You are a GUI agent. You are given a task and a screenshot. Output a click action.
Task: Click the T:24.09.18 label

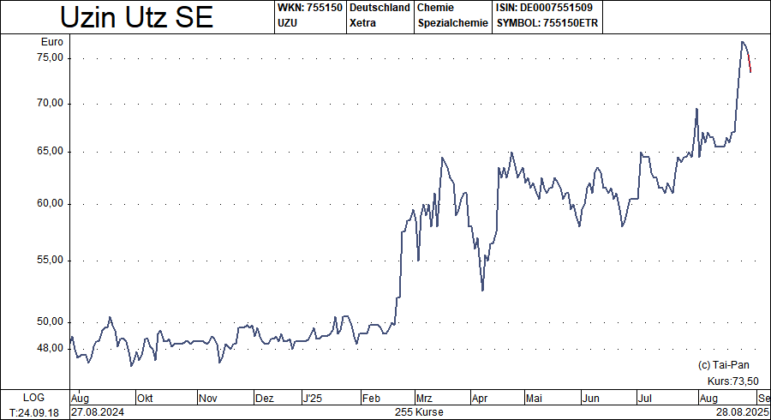(x=34, y=413)
